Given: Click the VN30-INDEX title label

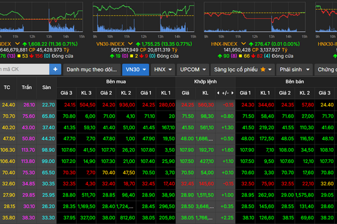Looking at the screenshot, I should [x=110, y=44].
